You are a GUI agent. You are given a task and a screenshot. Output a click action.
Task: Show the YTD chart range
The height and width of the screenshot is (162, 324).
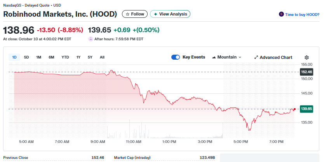click(65, 57)
